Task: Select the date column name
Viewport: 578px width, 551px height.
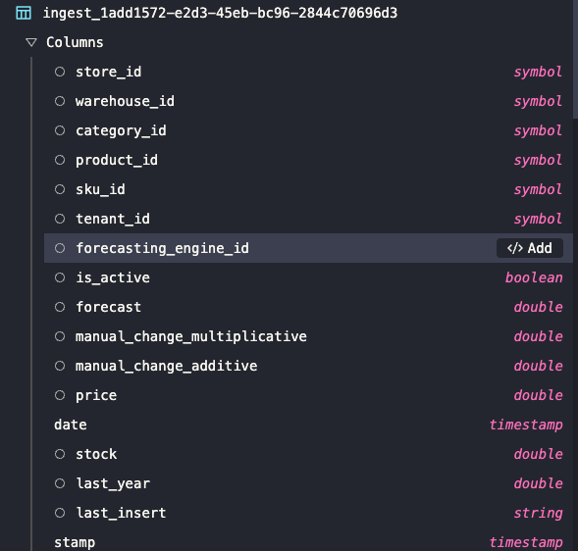Action: [71, 425]
